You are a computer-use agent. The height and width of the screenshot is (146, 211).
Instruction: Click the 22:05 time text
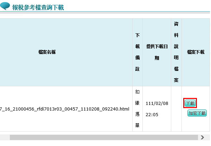[x=152, y=114]
